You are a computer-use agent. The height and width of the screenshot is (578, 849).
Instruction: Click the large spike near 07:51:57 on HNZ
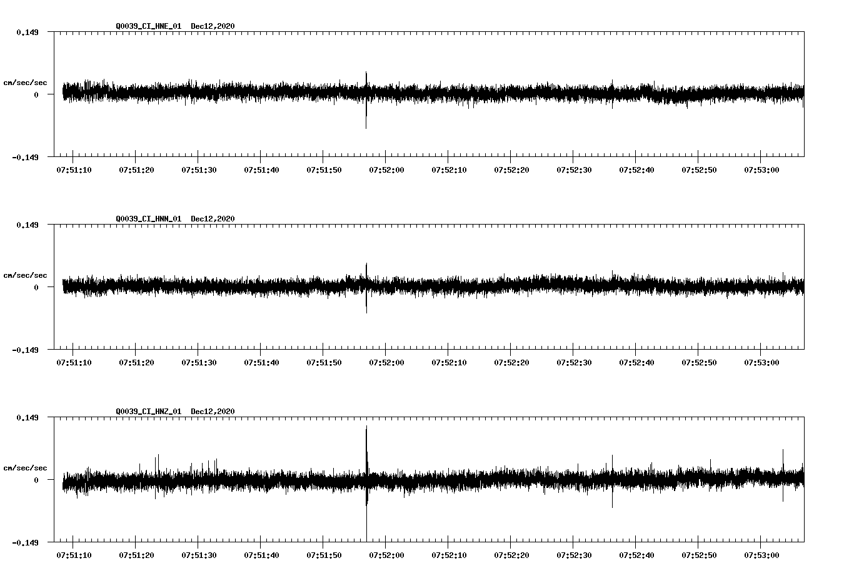tap(367, 463)
